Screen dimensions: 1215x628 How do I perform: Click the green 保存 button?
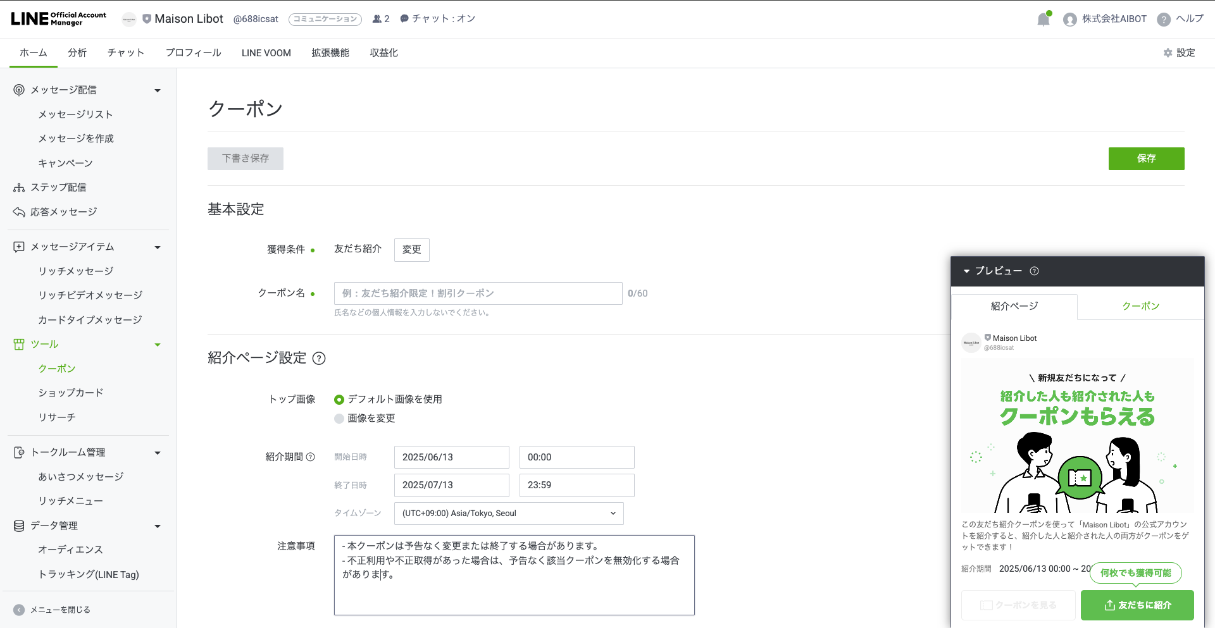tap(1146, 159)
